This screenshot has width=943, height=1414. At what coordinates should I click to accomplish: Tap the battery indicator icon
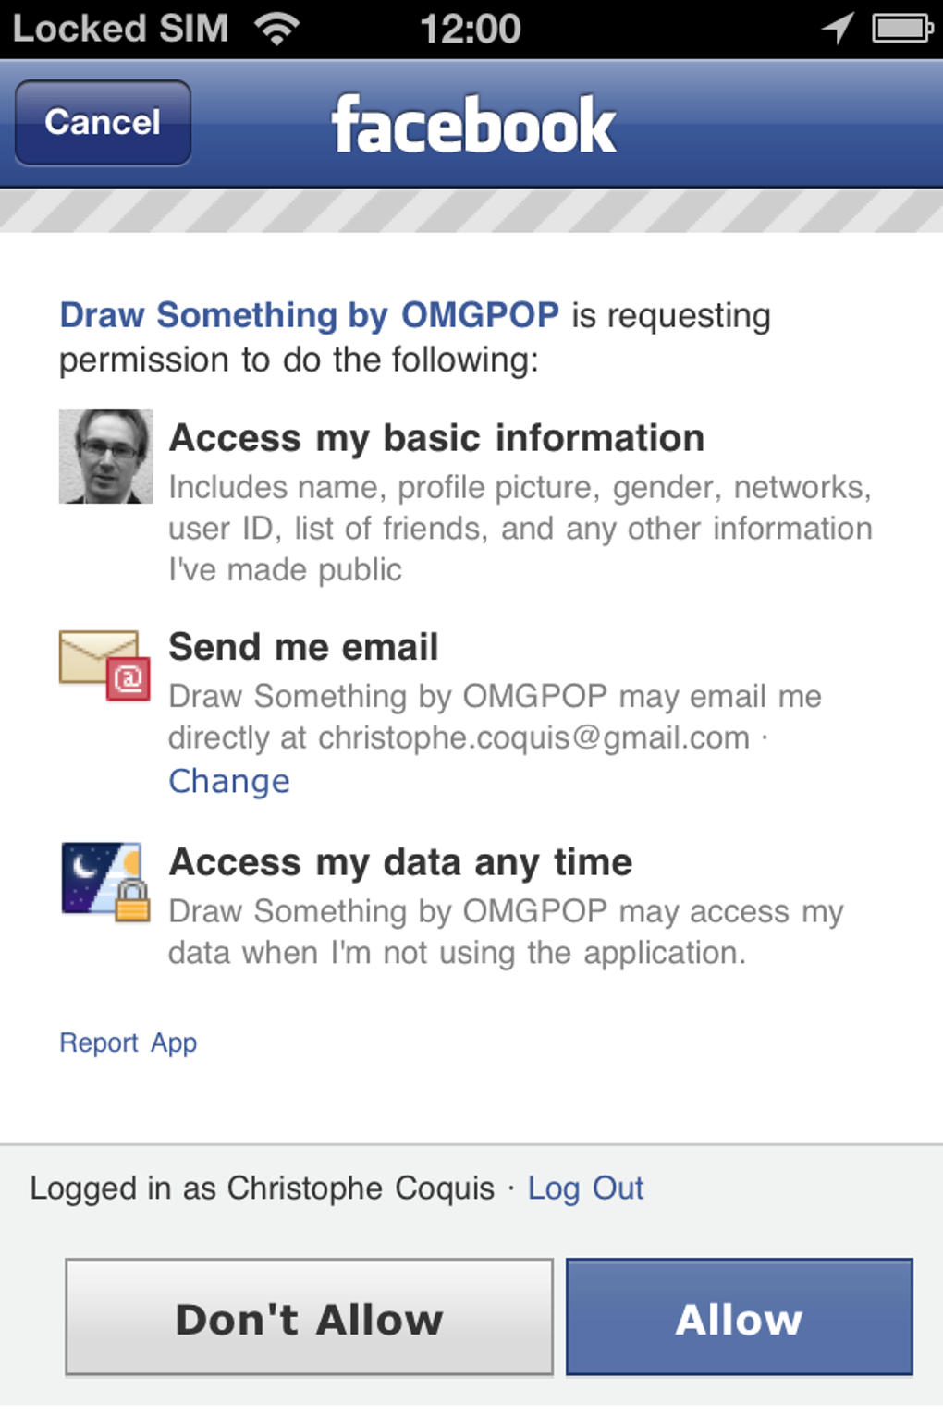[x=902, y=29]
